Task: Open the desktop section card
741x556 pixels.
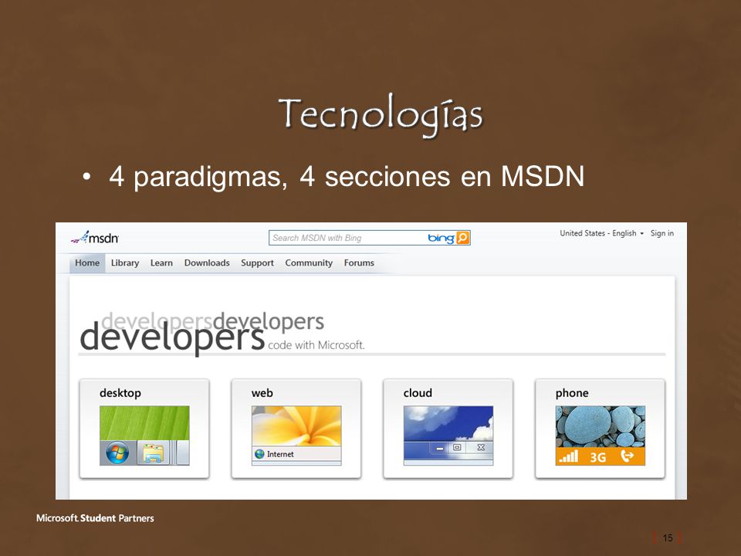Action: pos(144,429)
